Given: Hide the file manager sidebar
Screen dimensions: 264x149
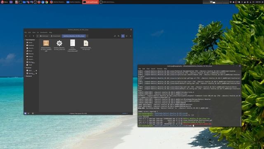Looking at the screenshot, I should pyautogui.click(x=33, y=113).
